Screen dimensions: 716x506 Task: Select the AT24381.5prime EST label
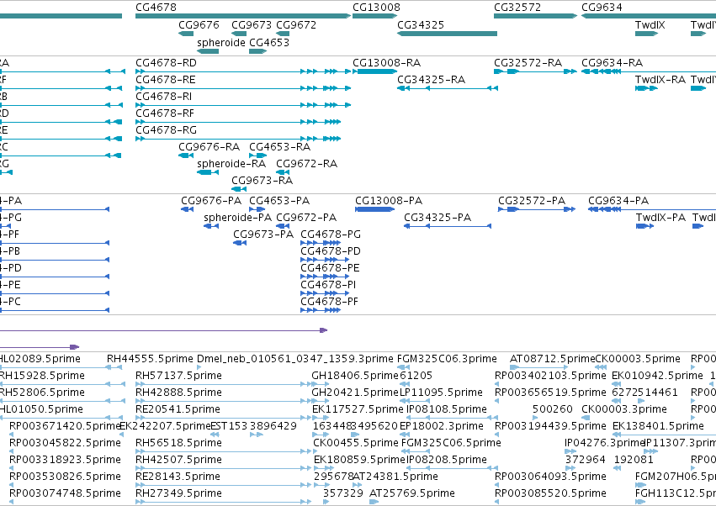(x=395, y=477)
